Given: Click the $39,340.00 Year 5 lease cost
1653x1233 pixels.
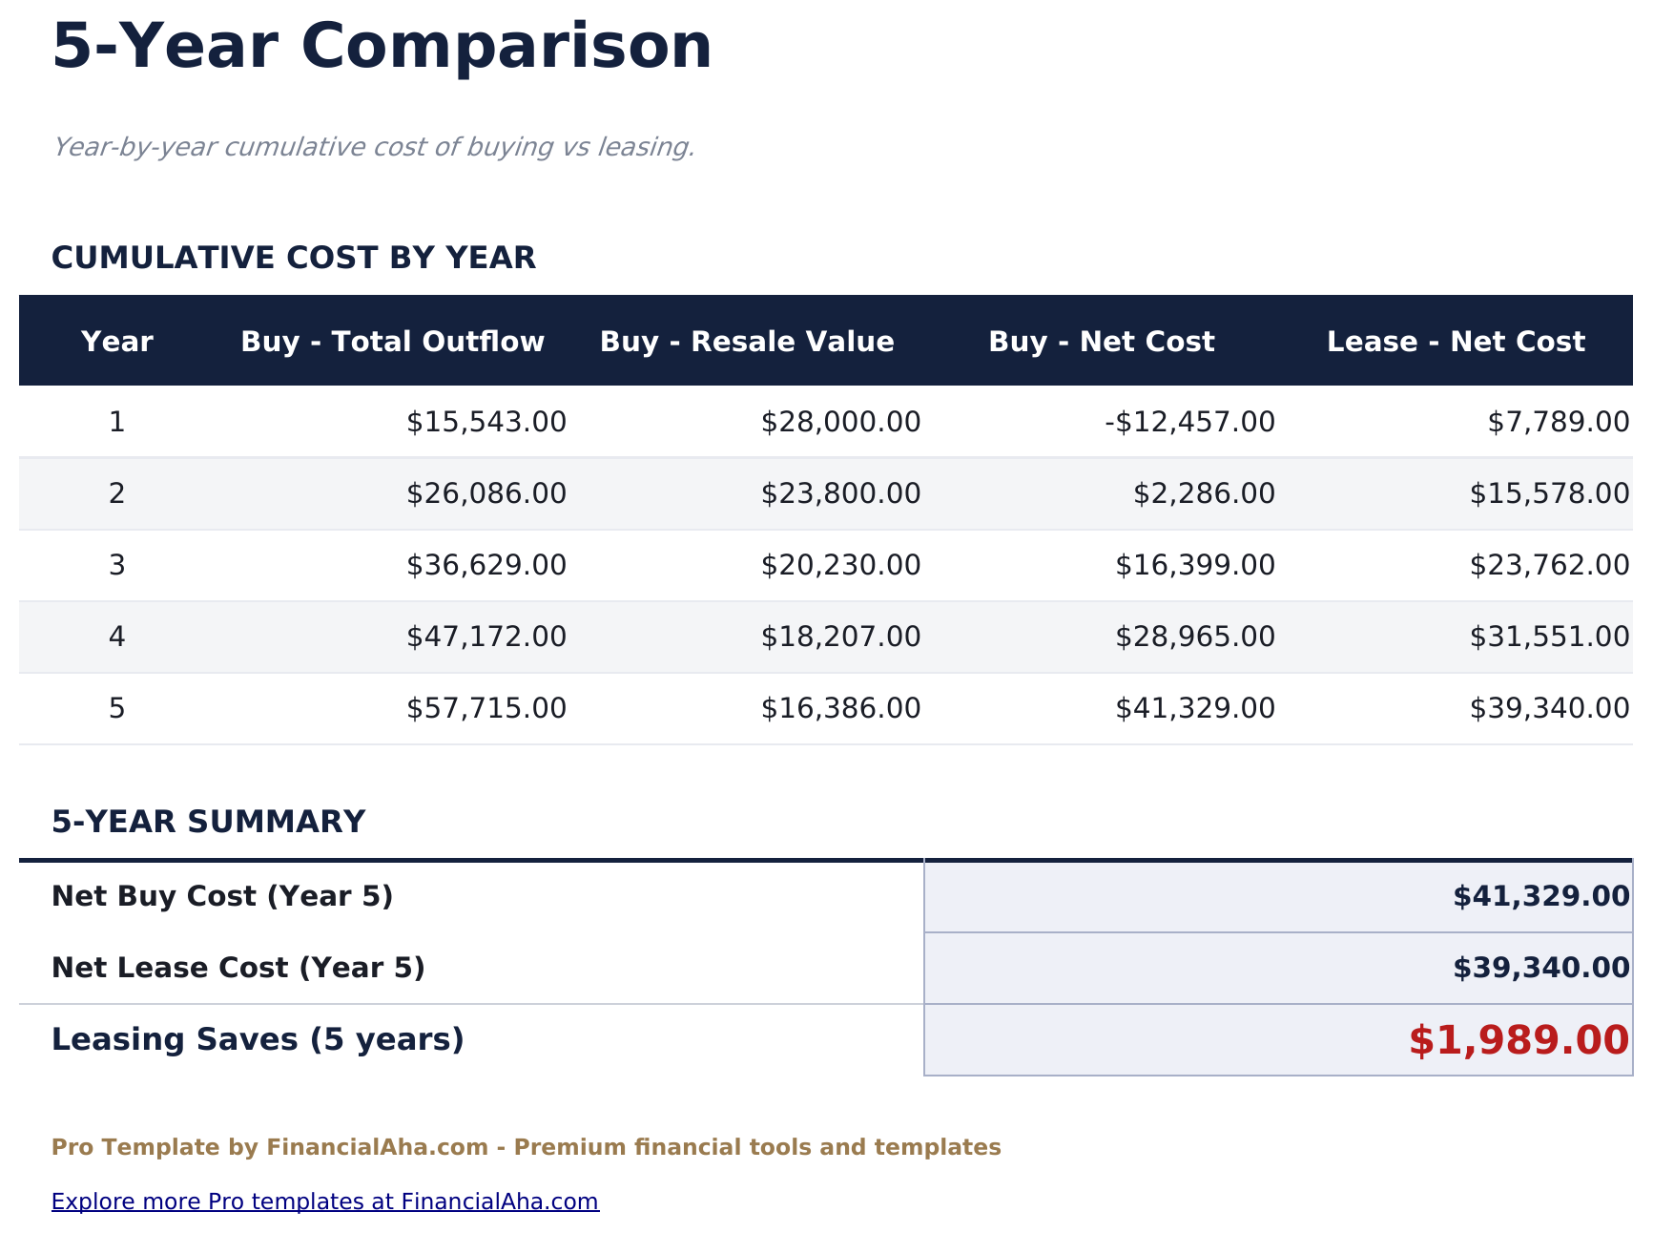Looking at the screenshot, I should click(x=1547, y=708).
